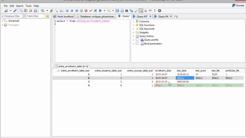Expand the Query history node
Screen dimensions: 246x138
(133, 36)
